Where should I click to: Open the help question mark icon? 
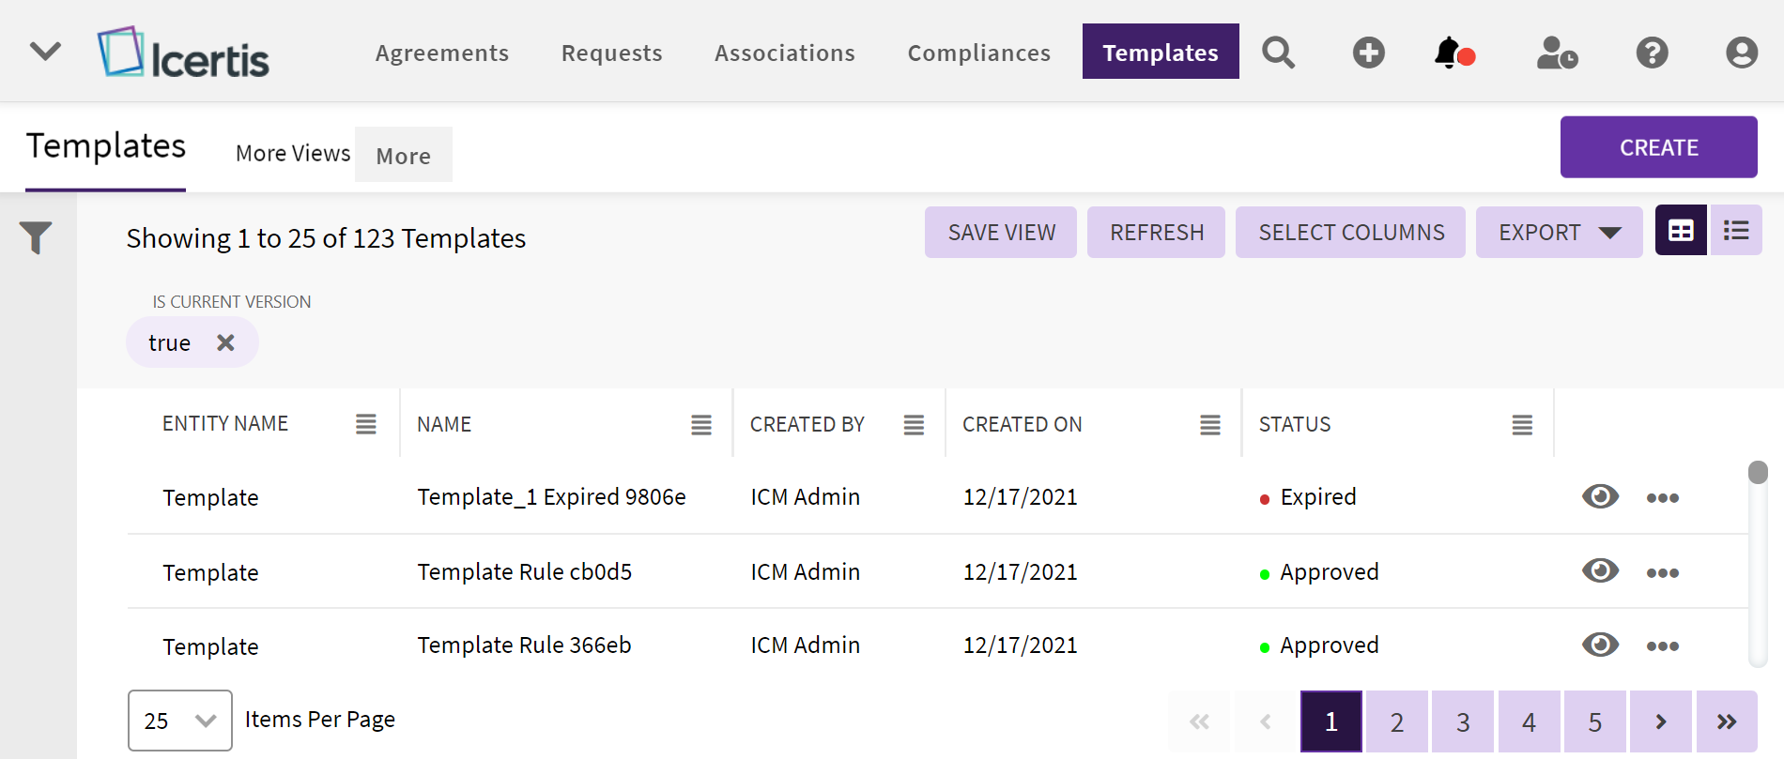pyautogui.click(x=1652, y=53)
